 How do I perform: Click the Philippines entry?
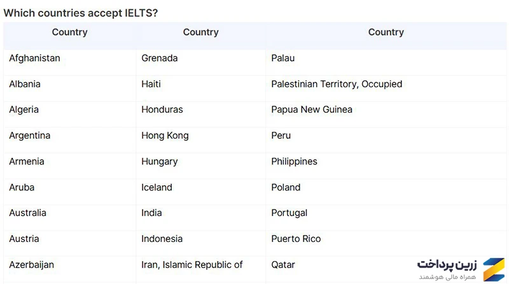pos(294,162)
